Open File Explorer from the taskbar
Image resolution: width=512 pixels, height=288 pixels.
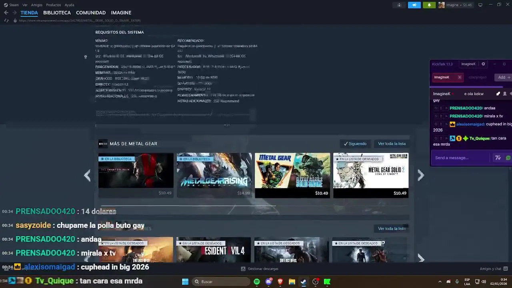click(x=292, y=282)
